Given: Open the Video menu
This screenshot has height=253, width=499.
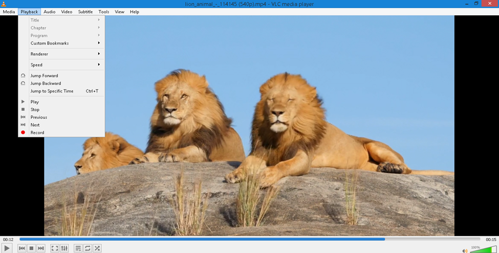Looking at the screenshot, I should [67, 12].
